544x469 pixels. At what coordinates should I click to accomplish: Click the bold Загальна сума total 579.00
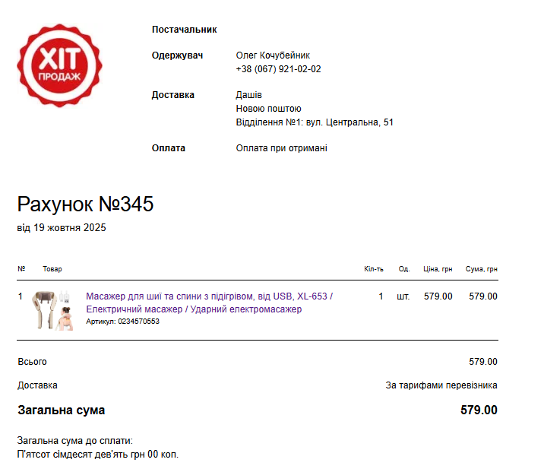[479, 410]
